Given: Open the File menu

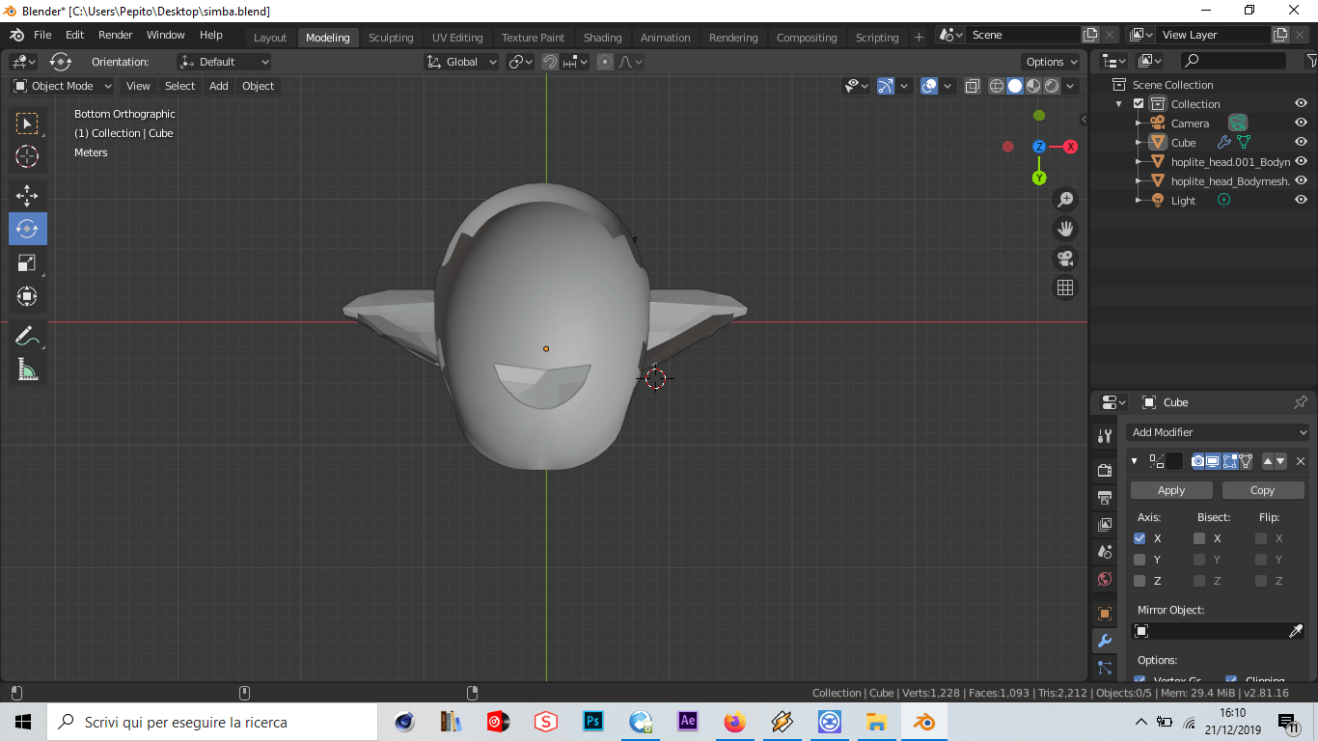Looking at the screenshot, I should pos(42,35).
